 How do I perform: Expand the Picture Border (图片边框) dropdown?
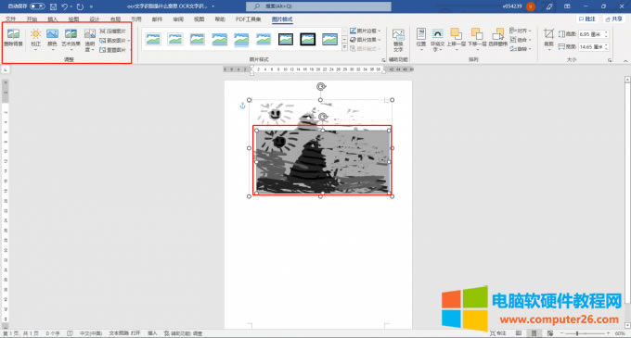(x=365, y=31)
